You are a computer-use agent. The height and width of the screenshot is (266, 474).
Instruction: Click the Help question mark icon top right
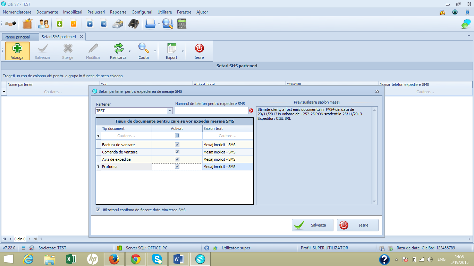(x=467, y=12)
